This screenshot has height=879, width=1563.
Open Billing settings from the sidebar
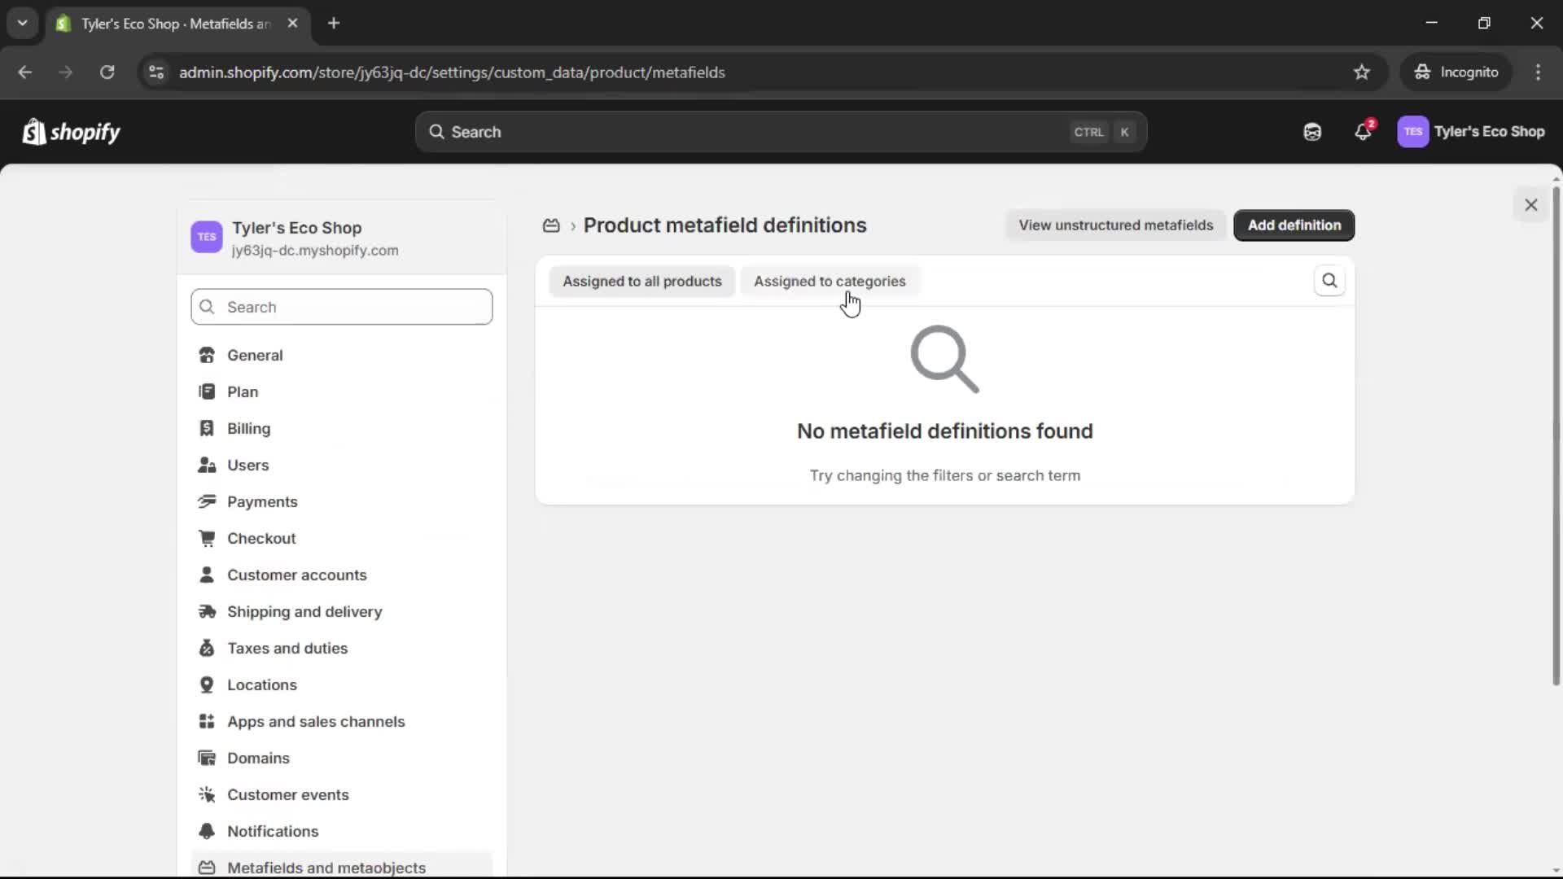click(248, 428)
